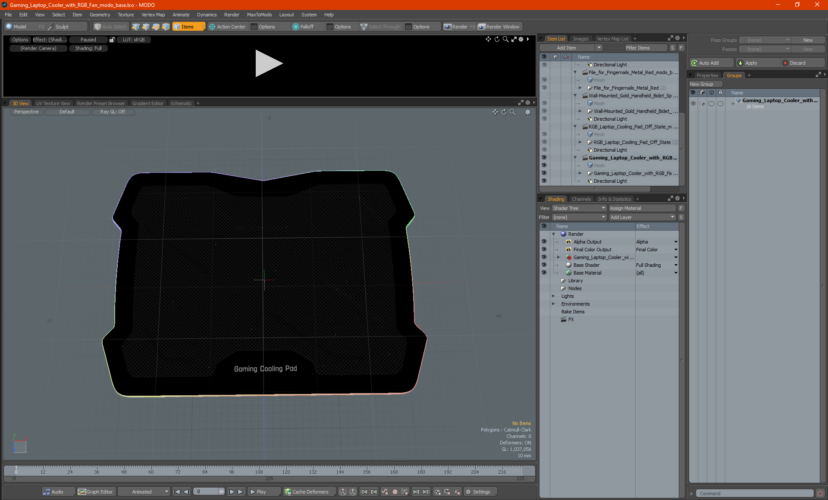
Task: Open Shader Tree view dropdown
Action: [x=579, y=208]
